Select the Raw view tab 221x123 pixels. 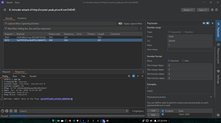tap(15, 76)
